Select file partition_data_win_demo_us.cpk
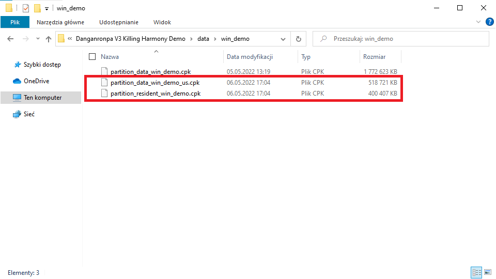 tap(155, 83)
